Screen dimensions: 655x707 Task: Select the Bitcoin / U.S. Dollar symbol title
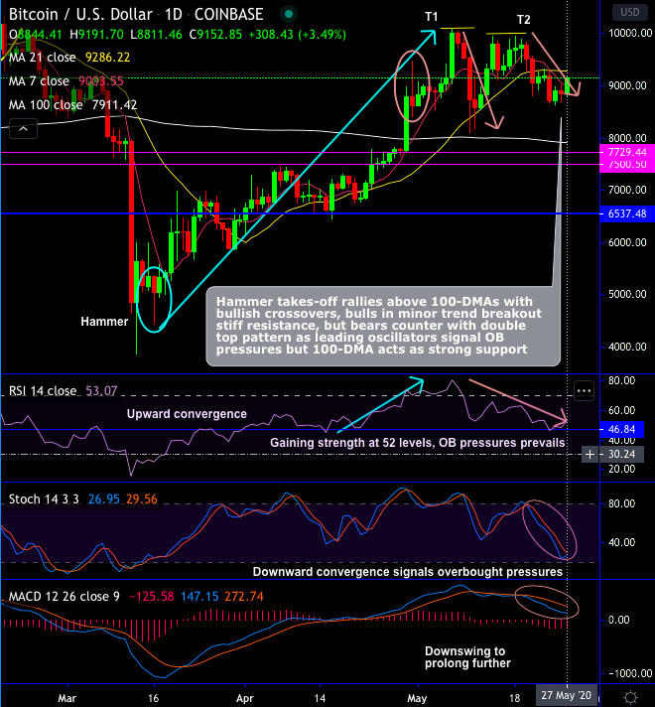tap(80, 15)
